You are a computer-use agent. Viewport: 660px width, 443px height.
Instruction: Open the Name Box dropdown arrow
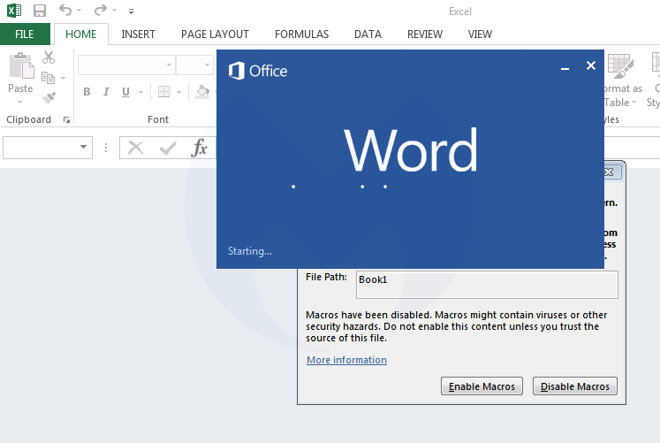(x=83, y=147)
